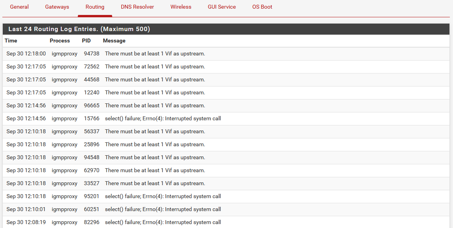Image resolution: width=453 pixels, height=228 pixels.
Task: Select log entry with PID 94738
Action: point(226,54)
